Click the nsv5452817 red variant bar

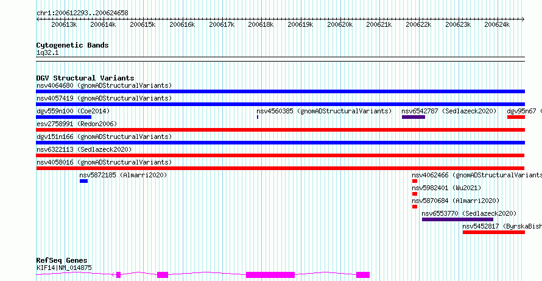494,232
